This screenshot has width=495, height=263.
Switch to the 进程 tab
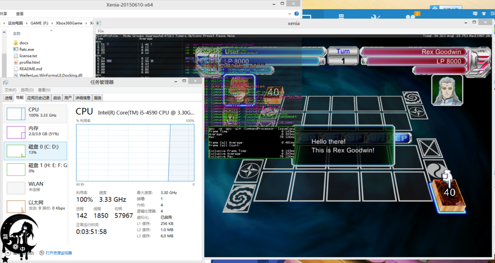pos(9,98)
